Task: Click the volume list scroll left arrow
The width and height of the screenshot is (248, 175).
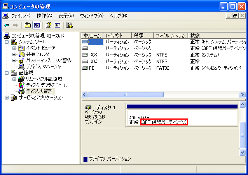Action: click(84, 95)
